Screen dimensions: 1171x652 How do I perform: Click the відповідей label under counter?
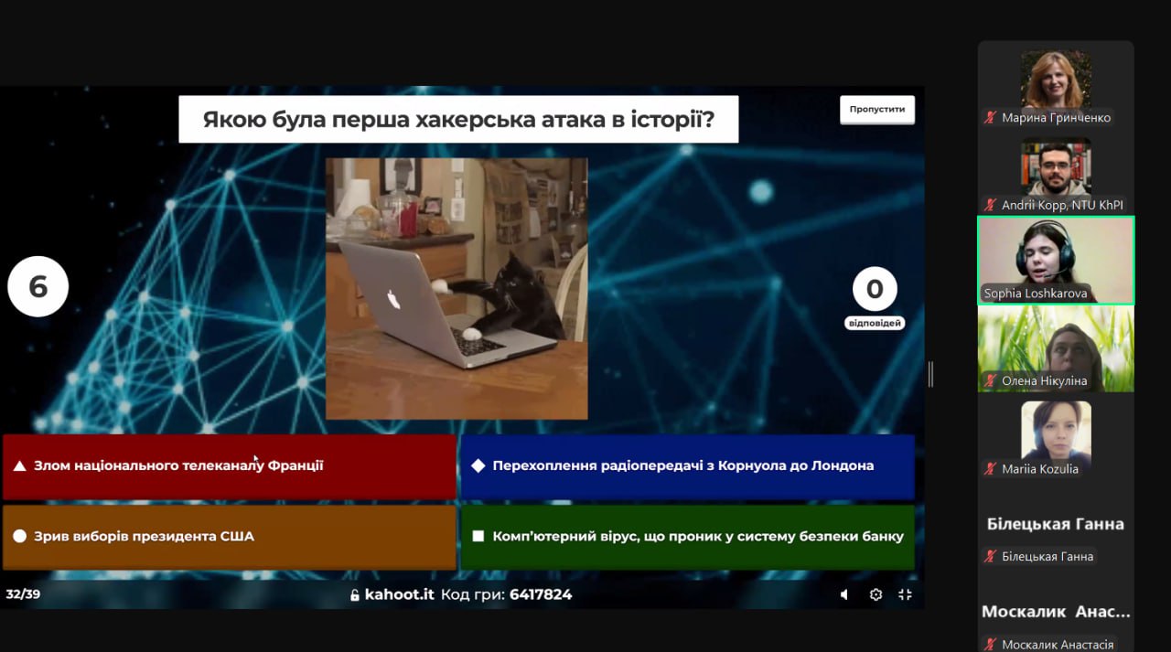[875, 323]
